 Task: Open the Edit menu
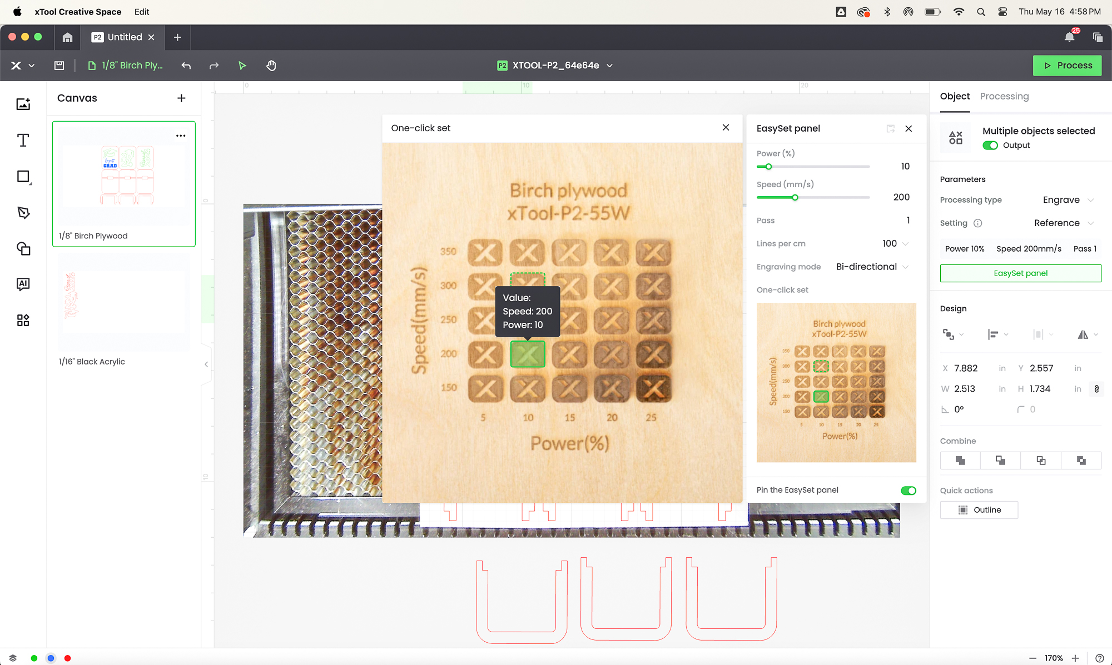(142, 12)
